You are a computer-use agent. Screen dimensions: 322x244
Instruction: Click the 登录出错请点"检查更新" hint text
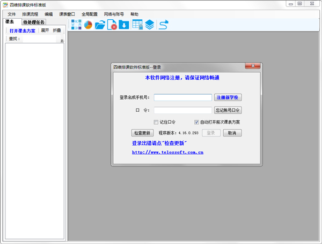pyautogui.click(x=159, y=143)
